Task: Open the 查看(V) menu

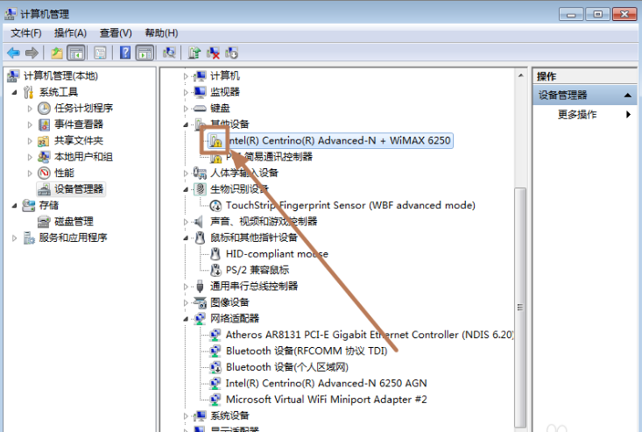Action: (116, 32)
